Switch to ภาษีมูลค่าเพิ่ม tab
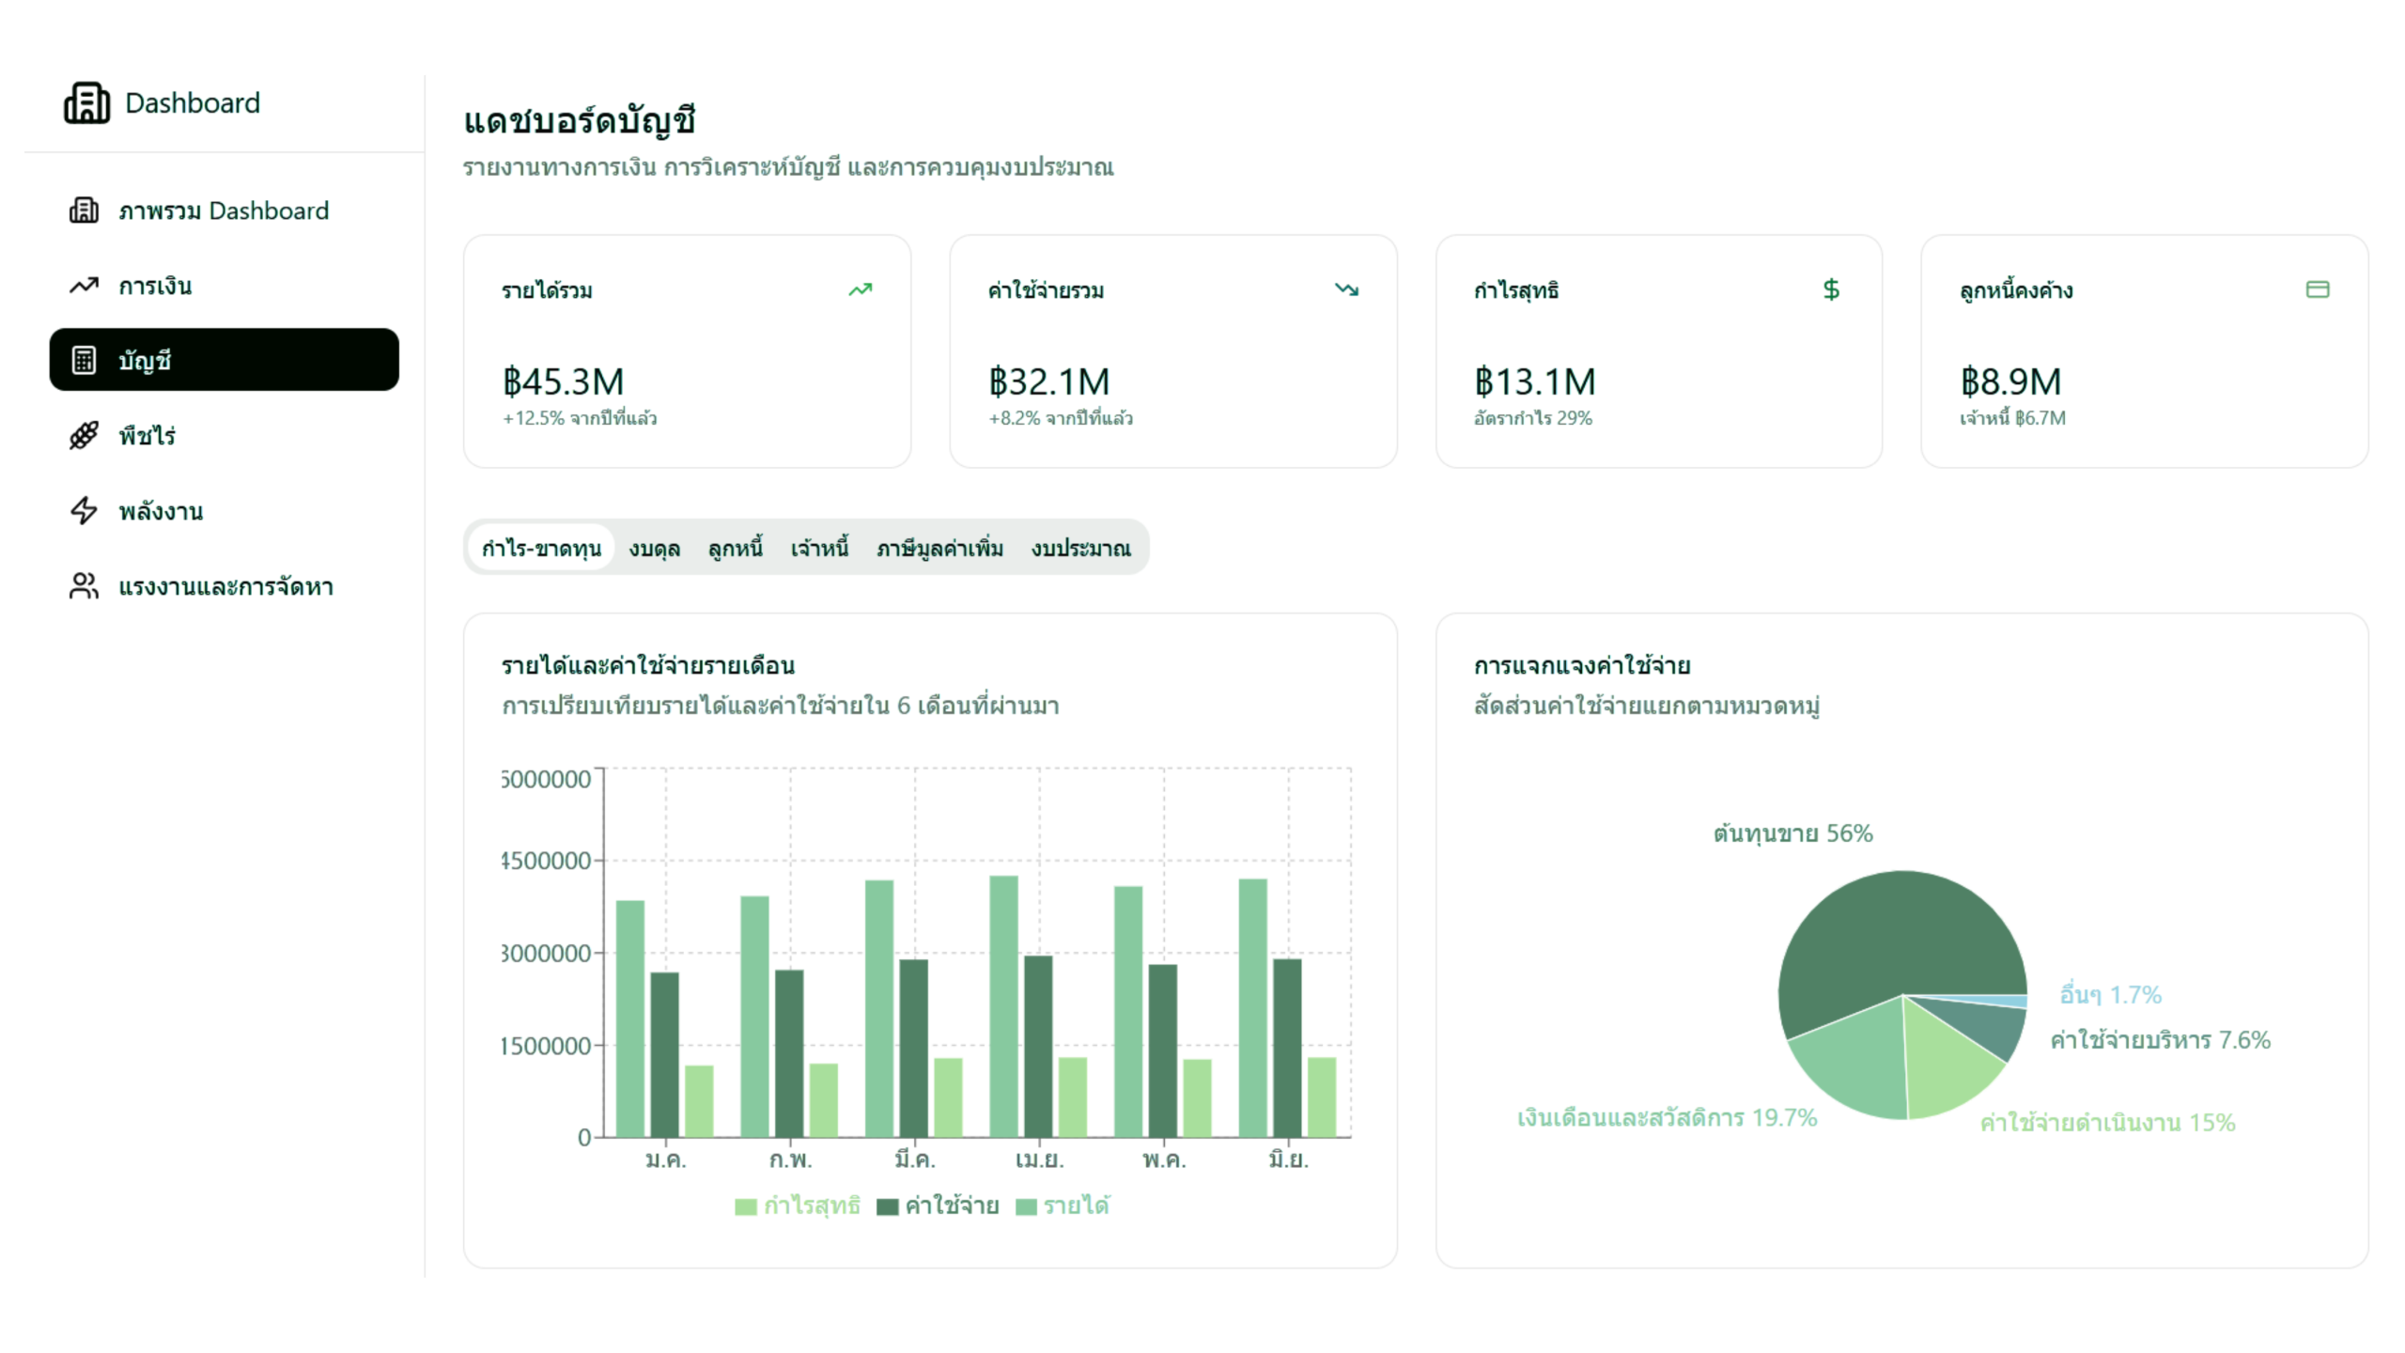The image size is (2405, 1353). [939, 548]
